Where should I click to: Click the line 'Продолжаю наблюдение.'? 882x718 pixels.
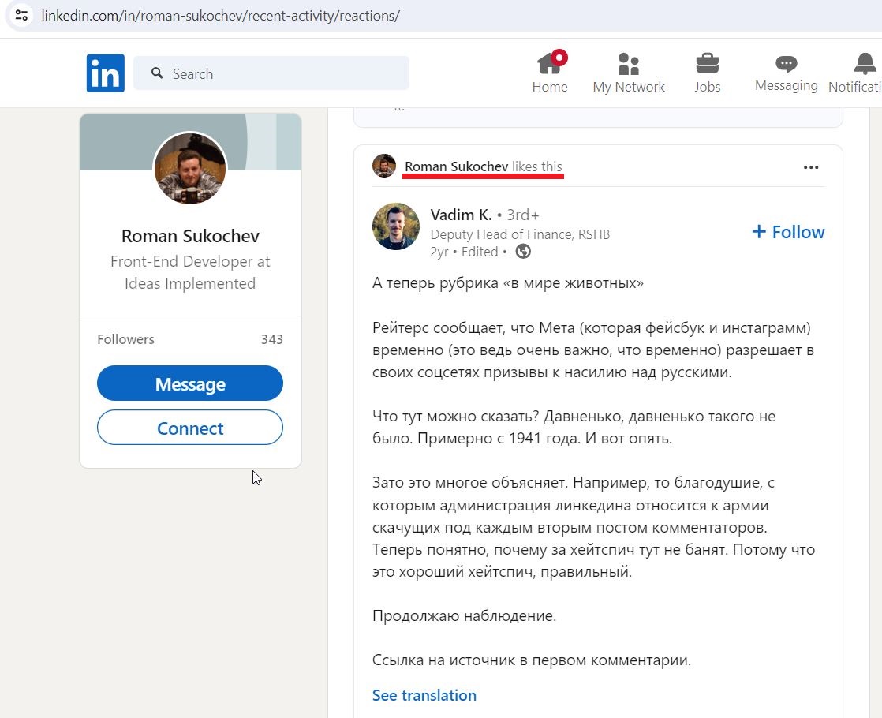pos(464,616)
